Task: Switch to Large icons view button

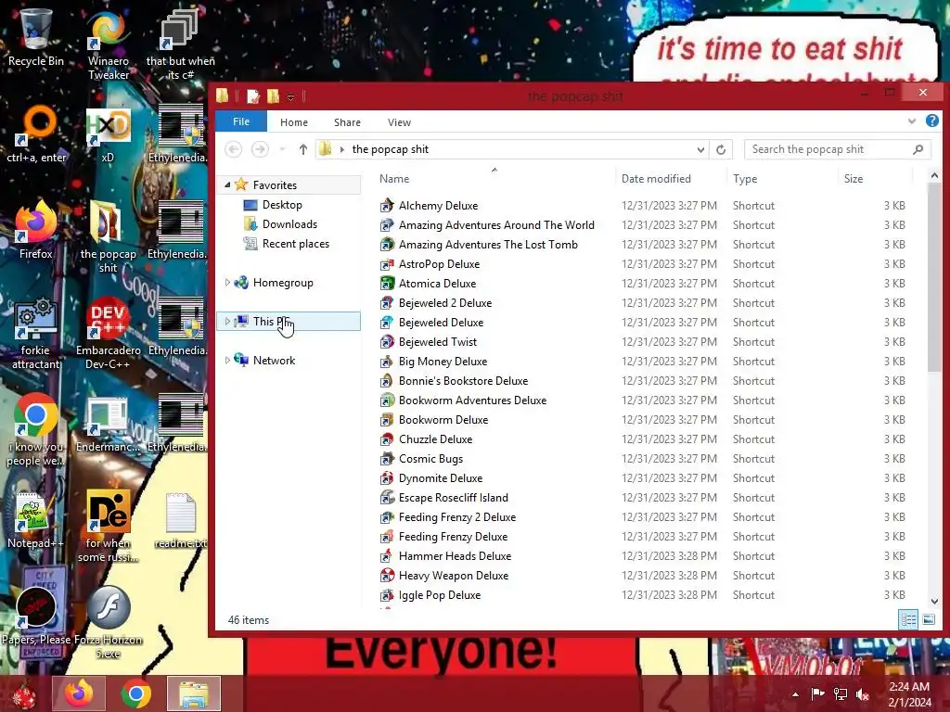Action: (928, 619)
